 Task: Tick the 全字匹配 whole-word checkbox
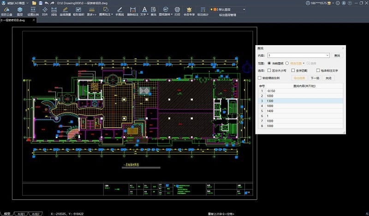click(292, 70)
